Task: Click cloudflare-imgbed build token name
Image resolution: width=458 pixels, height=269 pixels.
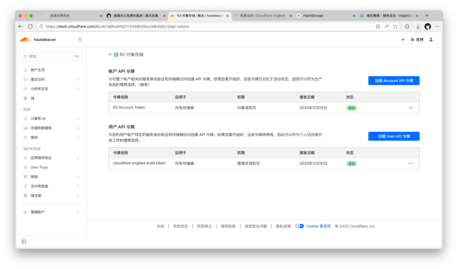Action: point(140,163)
